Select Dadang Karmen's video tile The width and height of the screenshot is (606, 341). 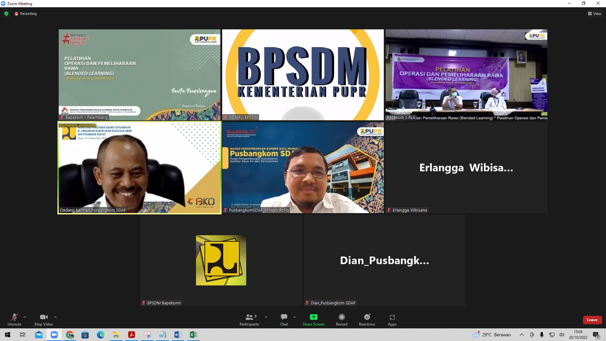pos(139,168)
